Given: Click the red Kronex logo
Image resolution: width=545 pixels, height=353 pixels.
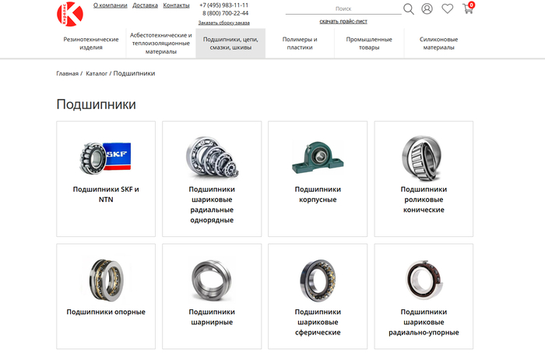Looking at the screenshot, I should (69, 13).
